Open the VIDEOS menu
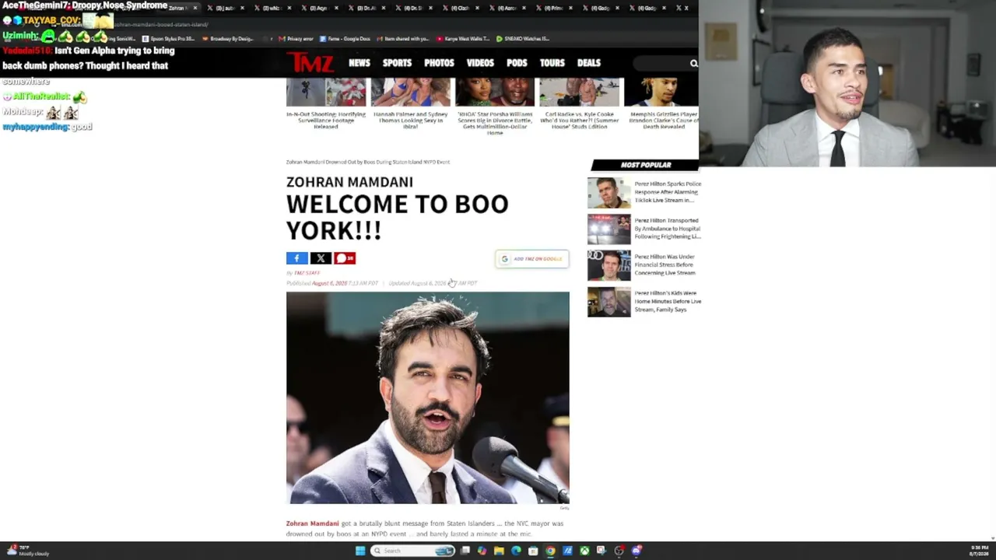This screenshot has height=560, width=996. 480,63
